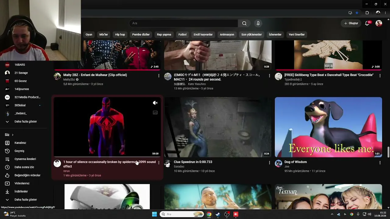Open the Siz section chevron
This screenshot has width=390, height=219.
pyautogui.click(x=12, y=135)
